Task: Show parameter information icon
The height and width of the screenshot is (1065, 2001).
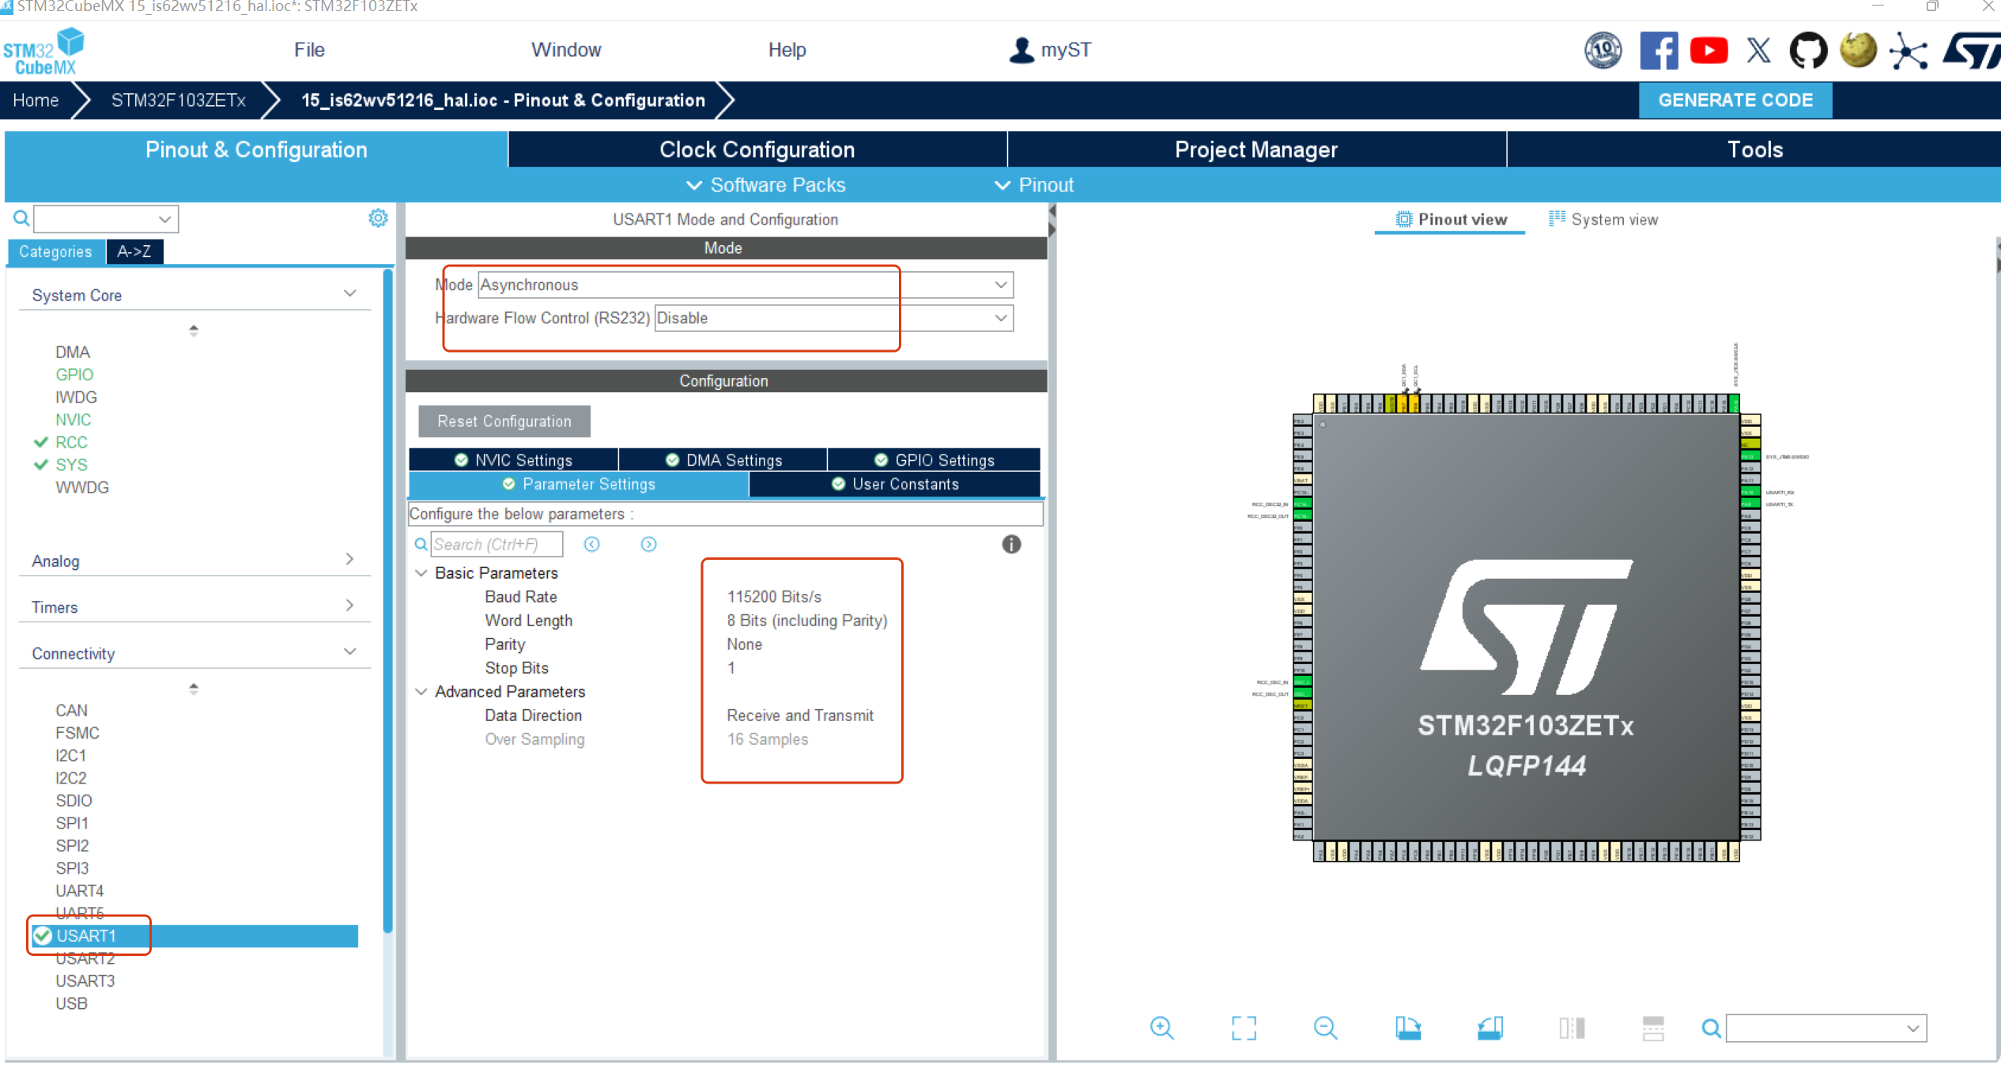Action: [x=1011, y=544]
